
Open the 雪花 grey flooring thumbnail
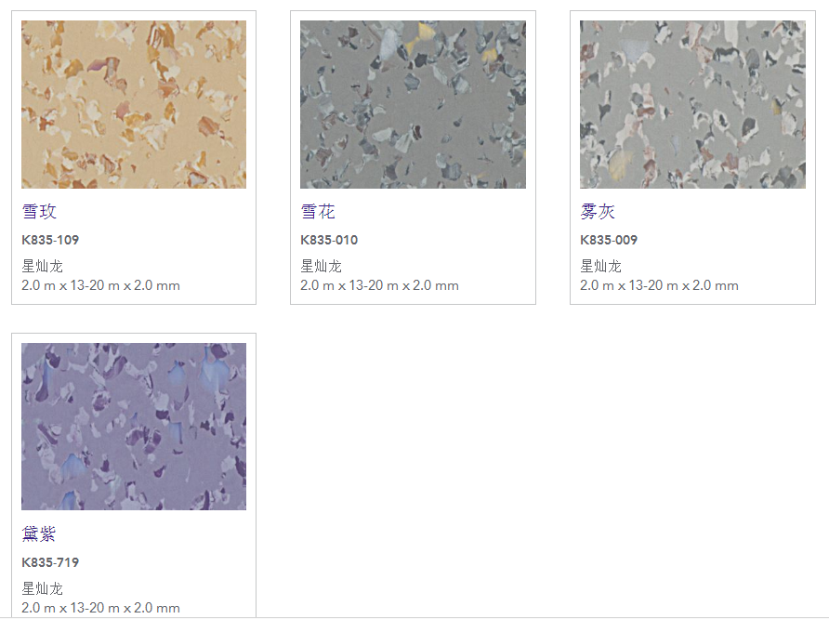(x=413, y=104)
